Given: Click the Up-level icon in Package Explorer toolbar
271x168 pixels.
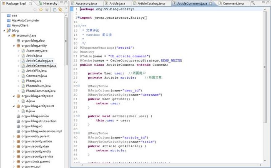Looking at the screenshot, I should coord(47,10).
